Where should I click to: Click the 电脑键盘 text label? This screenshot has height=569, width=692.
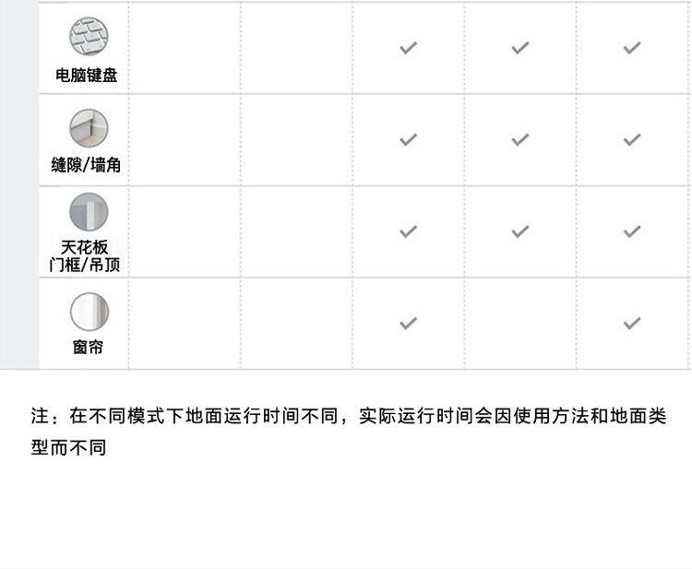point(87,76)
